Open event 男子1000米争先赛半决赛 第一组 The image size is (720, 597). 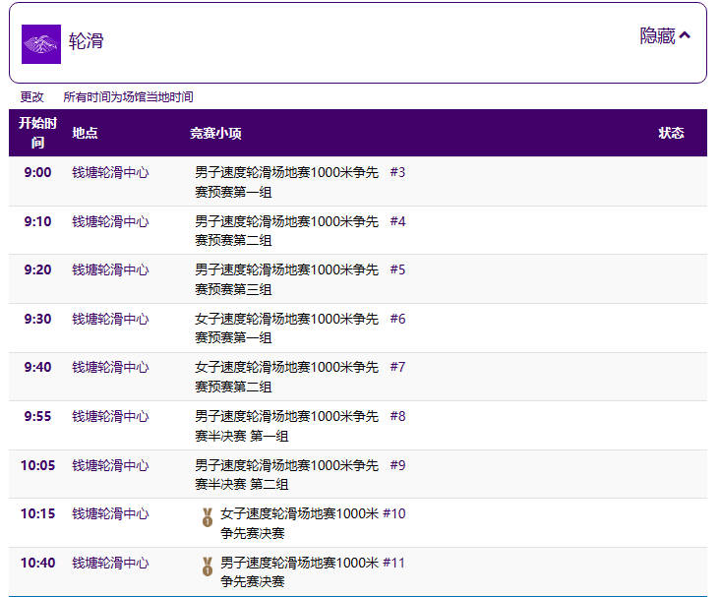287,426
